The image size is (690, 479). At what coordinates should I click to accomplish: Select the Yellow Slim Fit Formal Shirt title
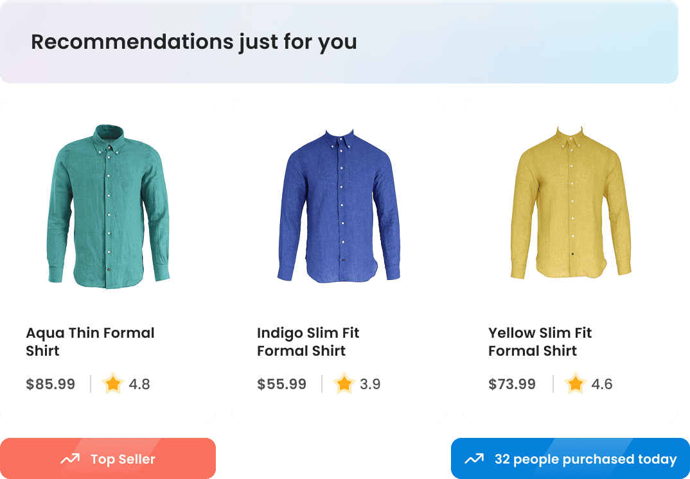point(540,342)
